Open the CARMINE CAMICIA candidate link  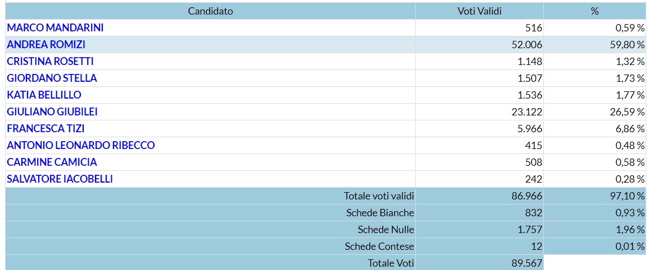[x=52, y=162]
